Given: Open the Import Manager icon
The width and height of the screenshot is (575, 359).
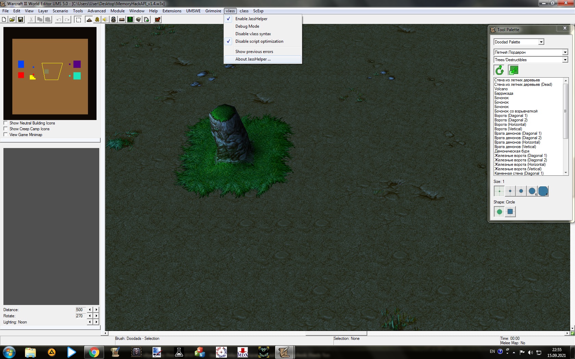Looking at the screenshot, I should click(x=146, y=19).
